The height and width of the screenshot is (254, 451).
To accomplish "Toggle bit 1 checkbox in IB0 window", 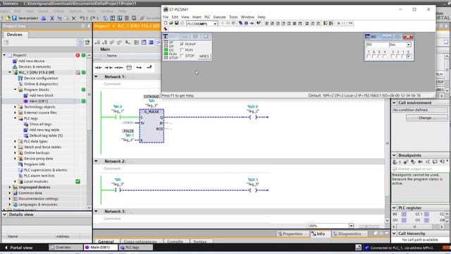I will click(403, 56).
